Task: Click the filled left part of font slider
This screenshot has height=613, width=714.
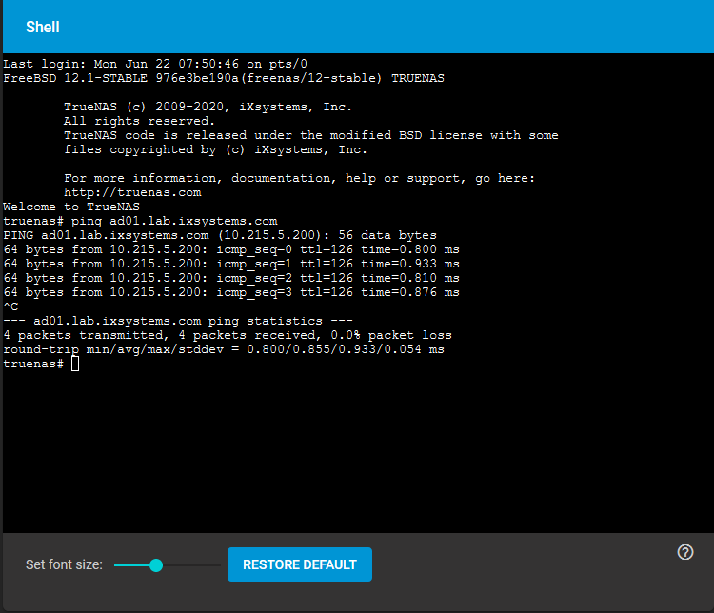Action: click(x=131, y=565)
